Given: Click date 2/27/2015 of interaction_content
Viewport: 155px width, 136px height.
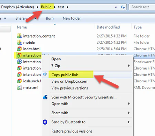Looking at the screenshot, I should 112,36.
